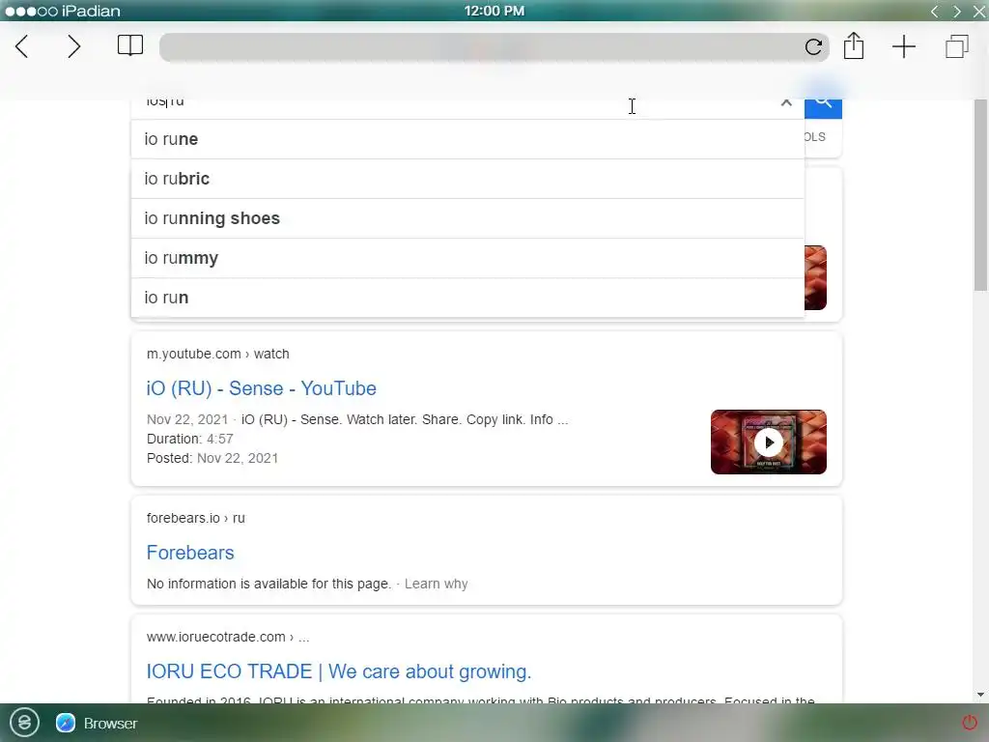
Task: Open the 'IORU ECO TRADE' result title
Action: [339, 671]
